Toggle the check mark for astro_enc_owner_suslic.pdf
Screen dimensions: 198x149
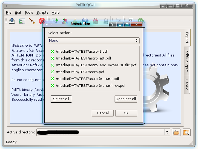pos(52,65)
